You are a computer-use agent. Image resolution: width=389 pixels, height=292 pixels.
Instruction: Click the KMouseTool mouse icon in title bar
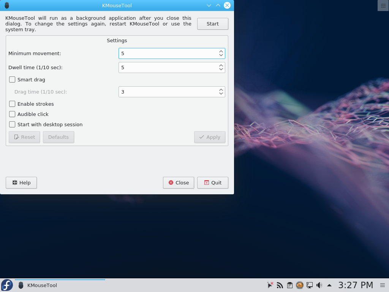click(x=7, y=5)
